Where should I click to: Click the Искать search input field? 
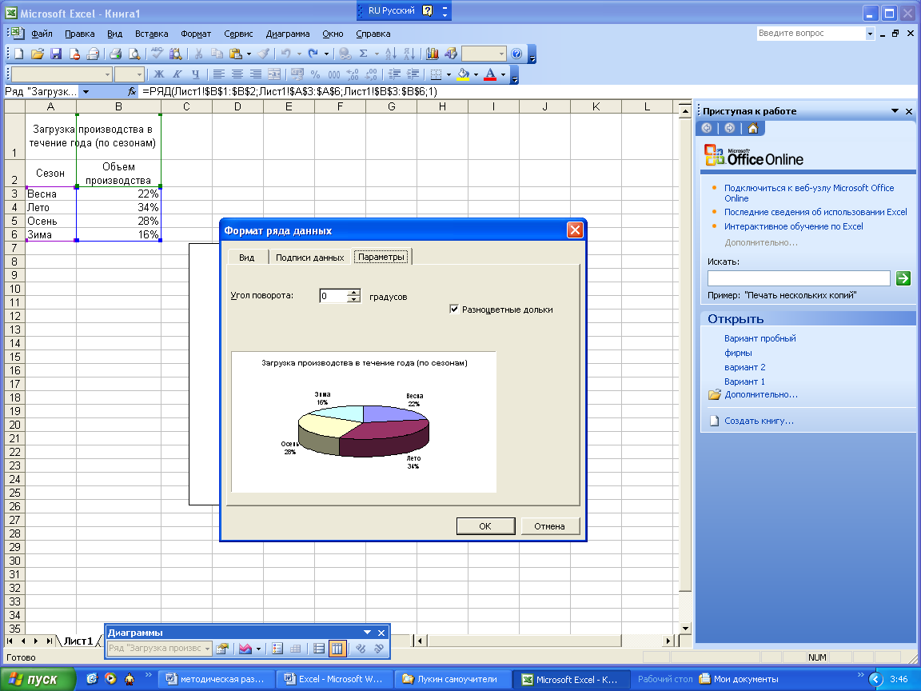click(x=799, y=278)
